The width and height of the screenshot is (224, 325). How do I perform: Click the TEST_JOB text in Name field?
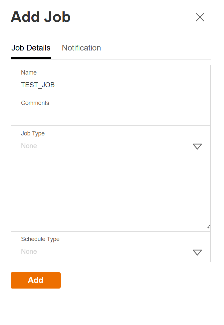pyautogui.click(x=38, y=85)
